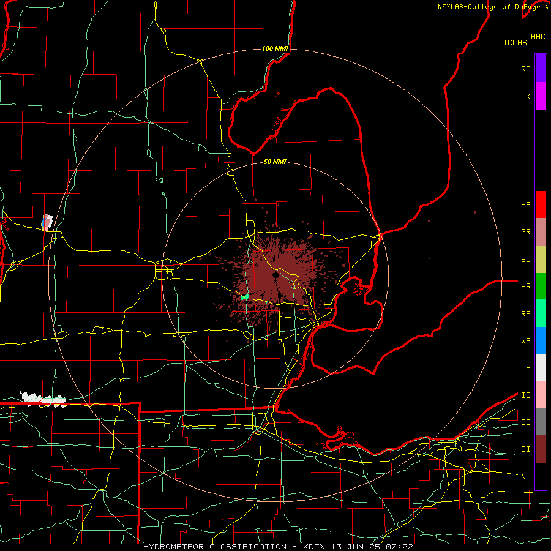
Task: Click the WS blue legend swatch
Action: [x=541, y=340]
